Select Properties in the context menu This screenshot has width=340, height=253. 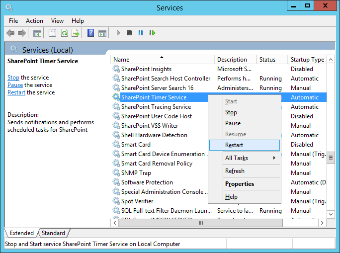240,184
